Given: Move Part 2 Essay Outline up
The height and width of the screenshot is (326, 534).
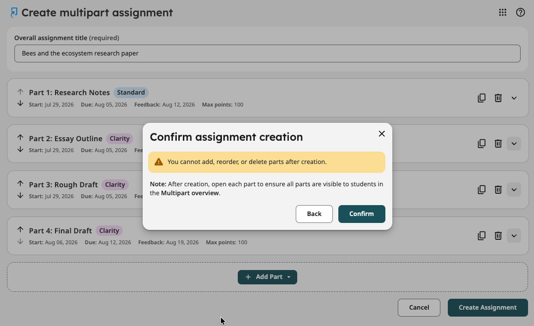Looking at the screenshot, I should pyautogui.click(x=20, y=138).
